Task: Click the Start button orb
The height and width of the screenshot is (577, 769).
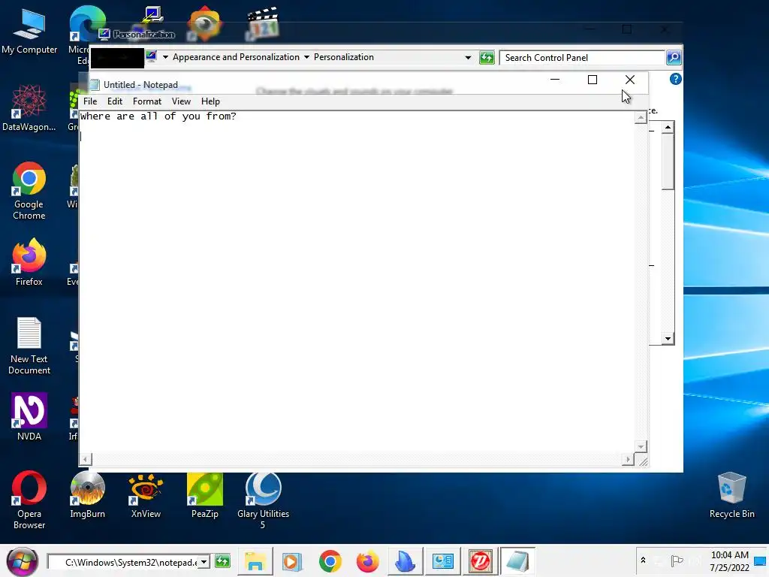Action: (x=22, y=561)
